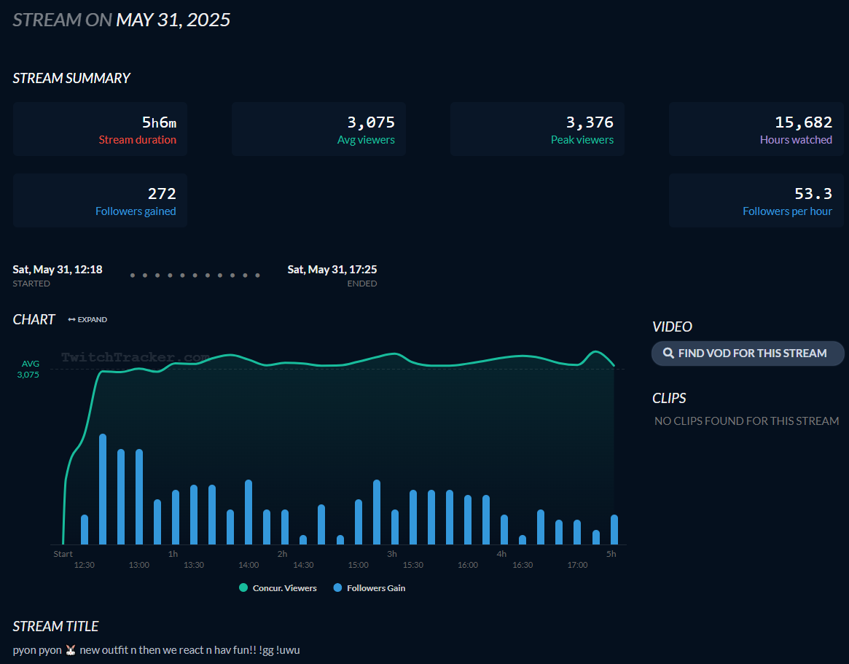Click the May 31, 2025 stream date heading
Image resolution: width=849 pixels, height=664 pixels.
tap(173, 20)
